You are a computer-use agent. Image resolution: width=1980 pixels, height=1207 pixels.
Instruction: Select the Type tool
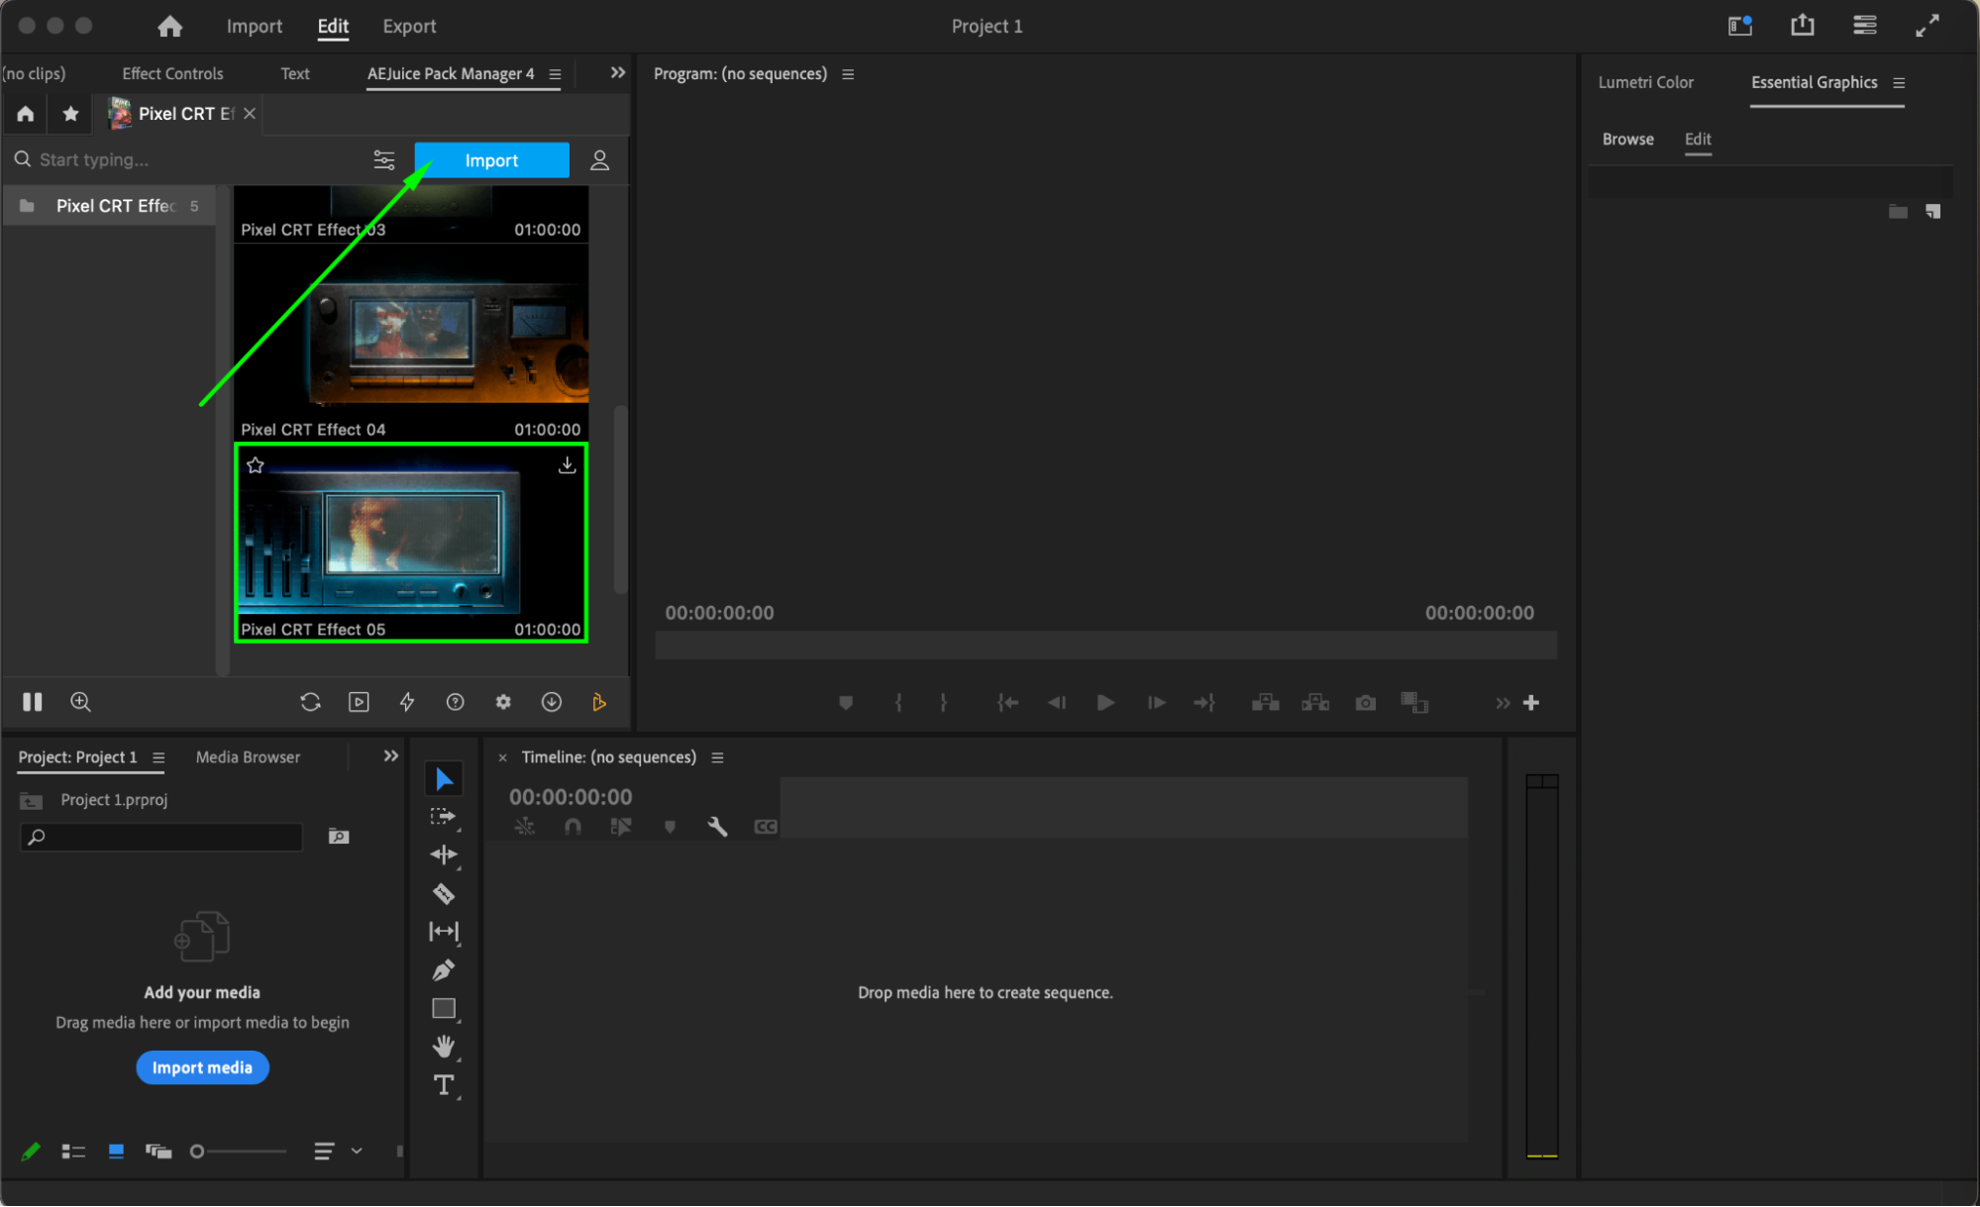[x=443, y=1085]
